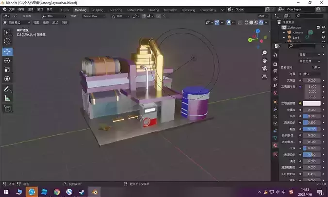328x197 pixels.
Task: Select the Scale tool
Action: pyautogui.click(x=7, y=70)
